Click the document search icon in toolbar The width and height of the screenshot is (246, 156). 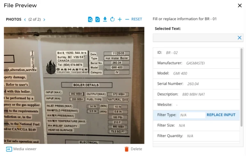tap(90, 19)
